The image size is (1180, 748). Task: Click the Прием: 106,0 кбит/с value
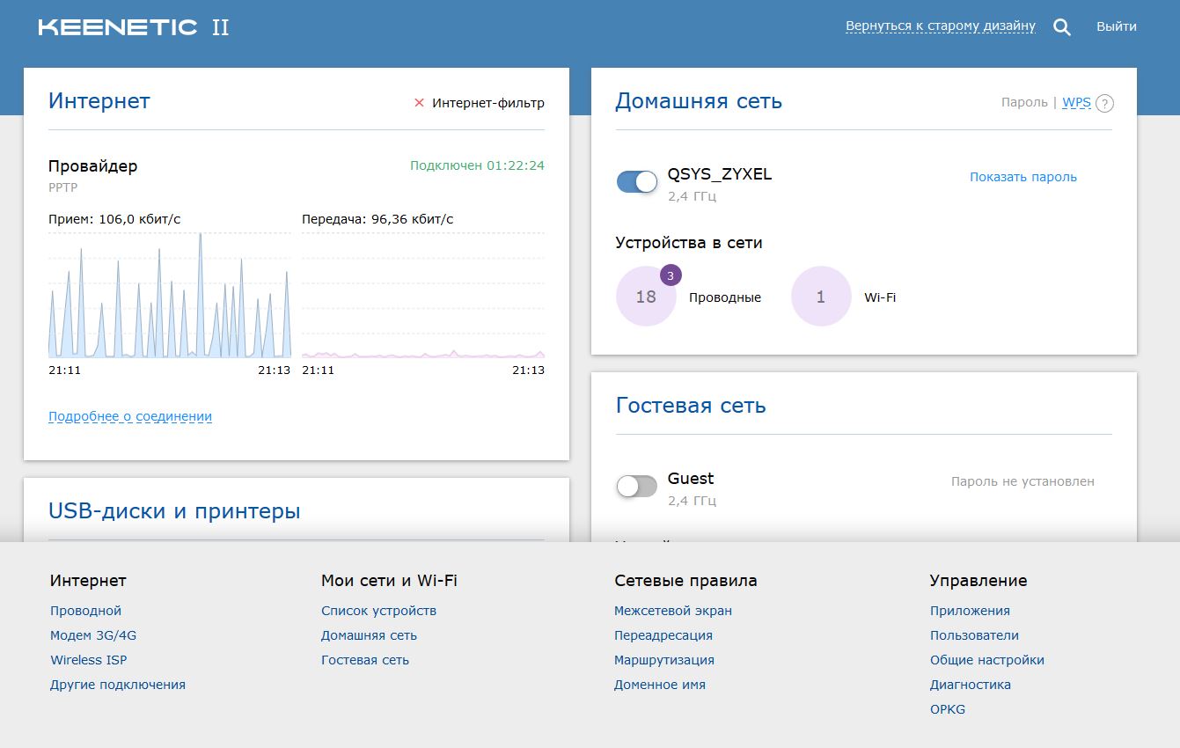114,219
